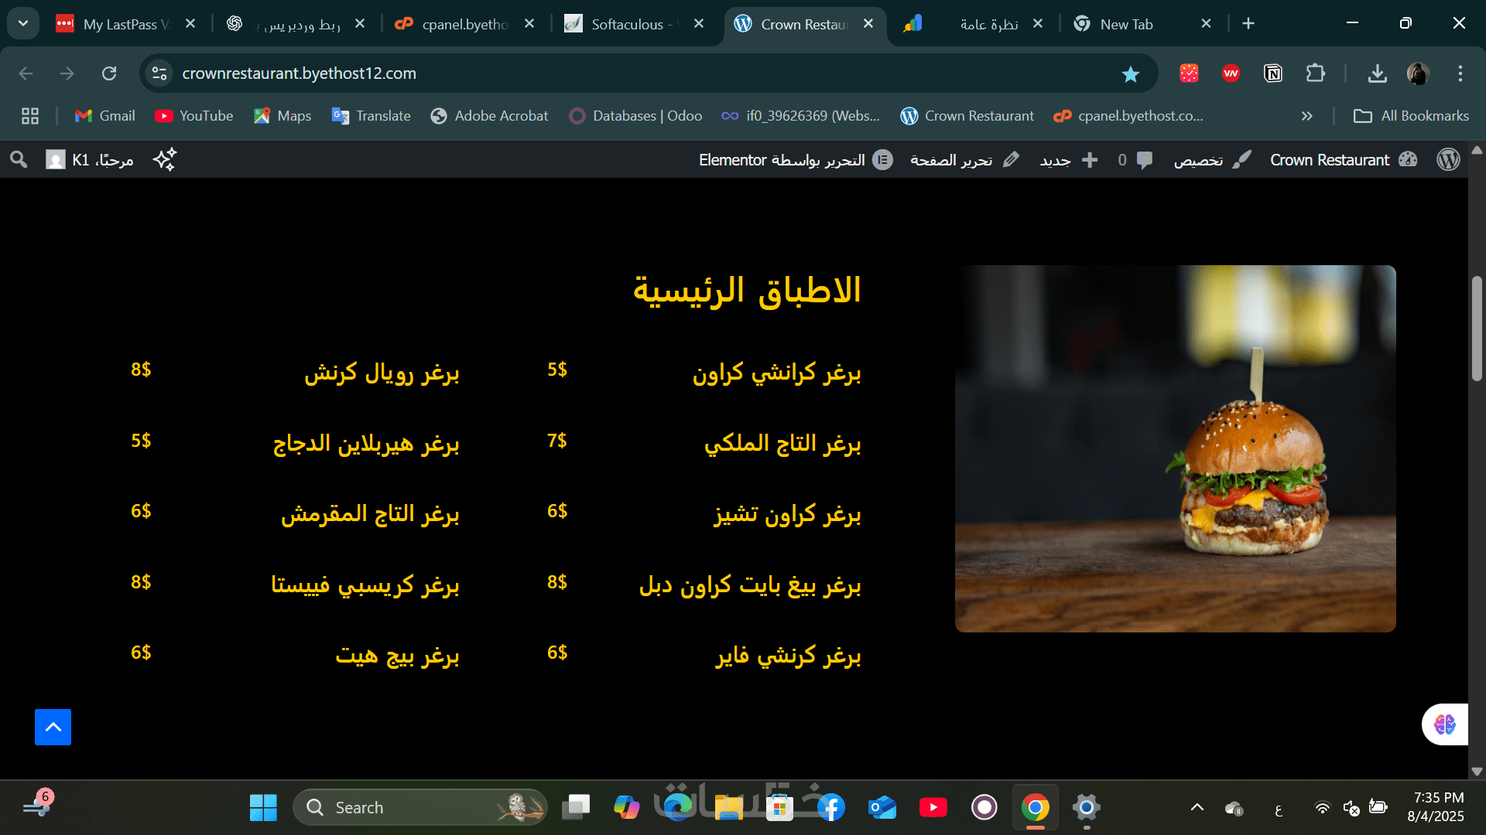Image resolution: width=1486 pixels, height=835 pixels.
Task: Click the جديد plus icon to add content
Action: pos(1091,160)
